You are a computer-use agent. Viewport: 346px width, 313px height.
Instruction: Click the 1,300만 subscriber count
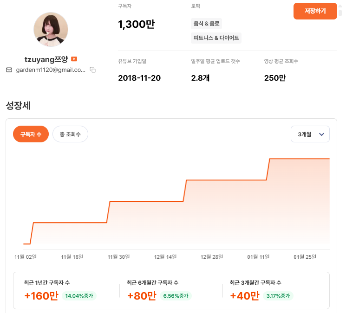click(136, 25)
